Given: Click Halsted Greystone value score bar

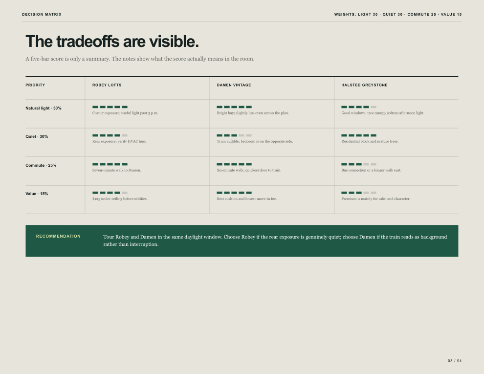Looking at the screenshot, I should [x=359, y=193].
